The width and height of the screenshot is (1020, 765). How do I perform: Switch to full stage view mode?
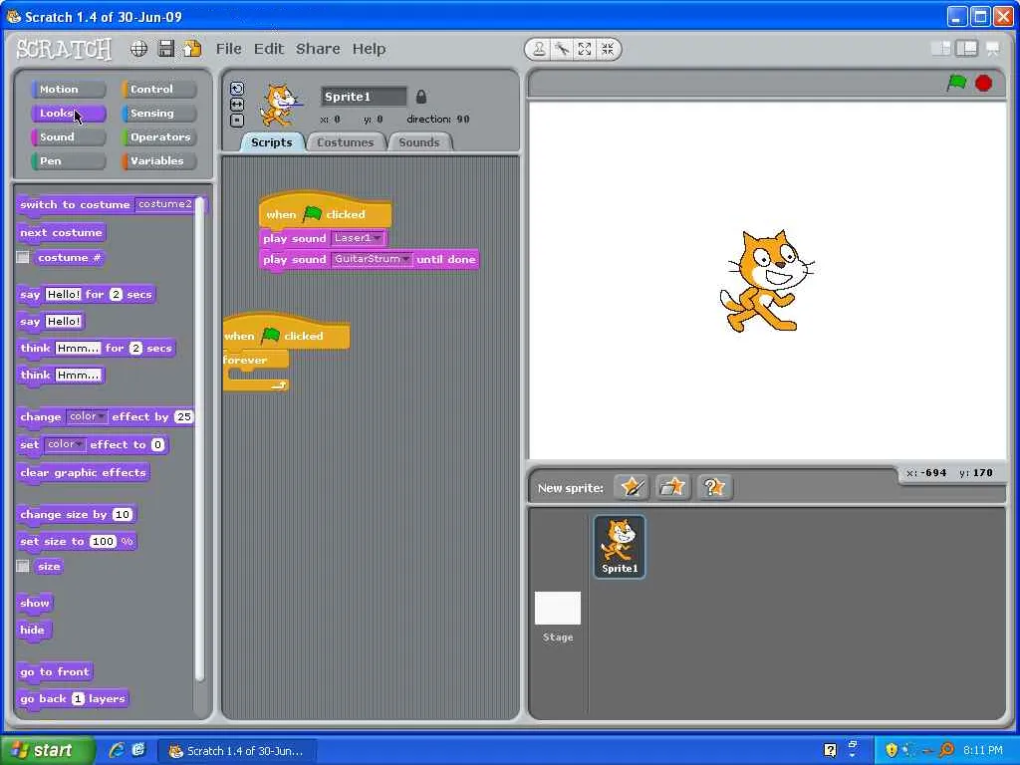click(x=967, y=49)
